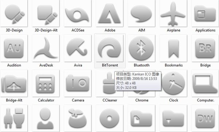The width and height of the screenshot is (219, 132).
Task: Click the 'Airplane' file name label
Action: coord(173,30)
